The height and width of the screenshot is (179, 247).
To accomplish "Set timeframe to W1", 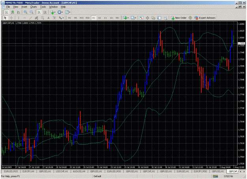I will pos(111,18).
